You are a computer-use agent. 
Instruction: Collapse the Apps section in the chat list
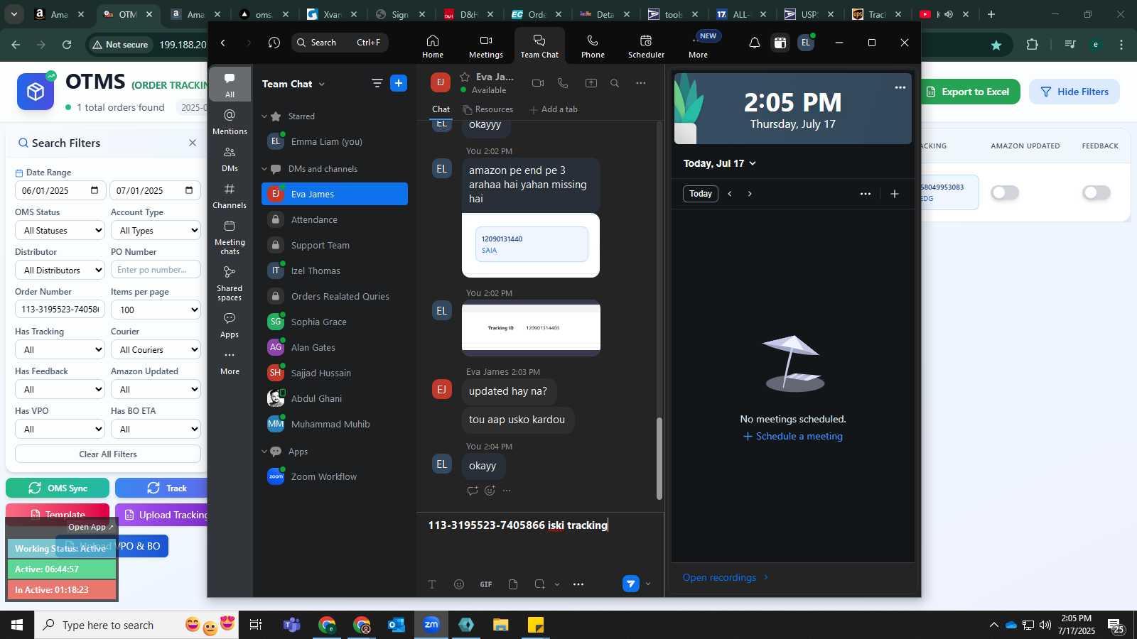click(264, 452)
